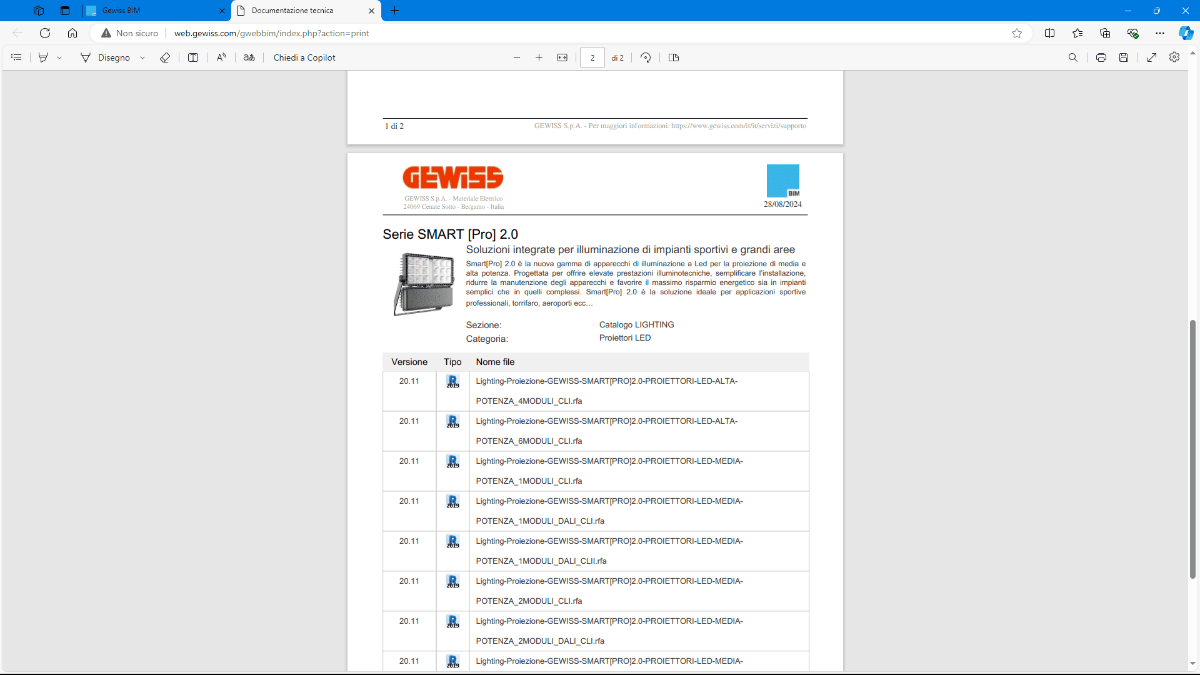Zoom out with the minus button

pyautogui.click(x=517, y=57)
